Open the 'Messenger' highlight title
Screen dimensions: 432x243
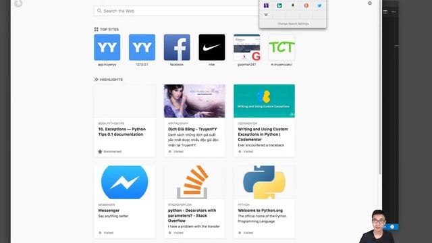click(x=109, y=210)
